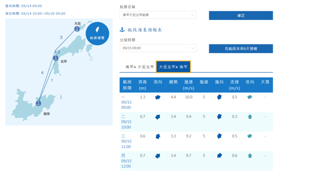Screen dimensions: 311x176
Task: Click the 各航段未來6天預報 button
Action: click(x=241, y=48)
